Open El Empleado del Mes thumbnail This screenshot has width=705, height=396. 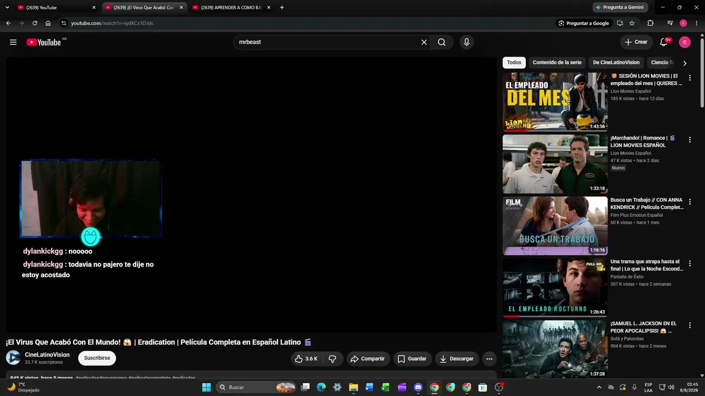pos(555,102)
